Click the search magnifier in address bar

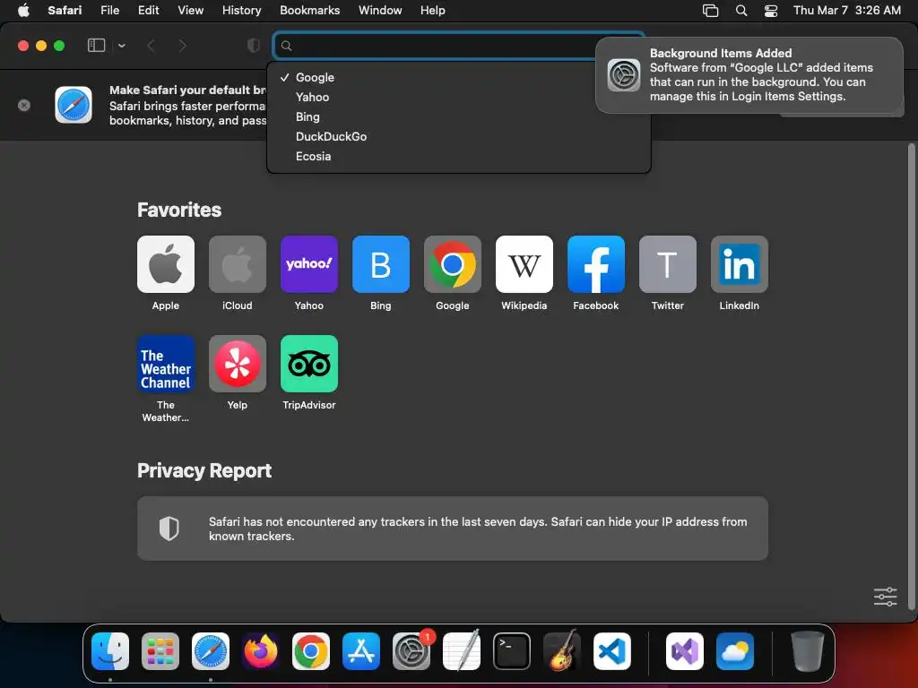coord(286,46)
